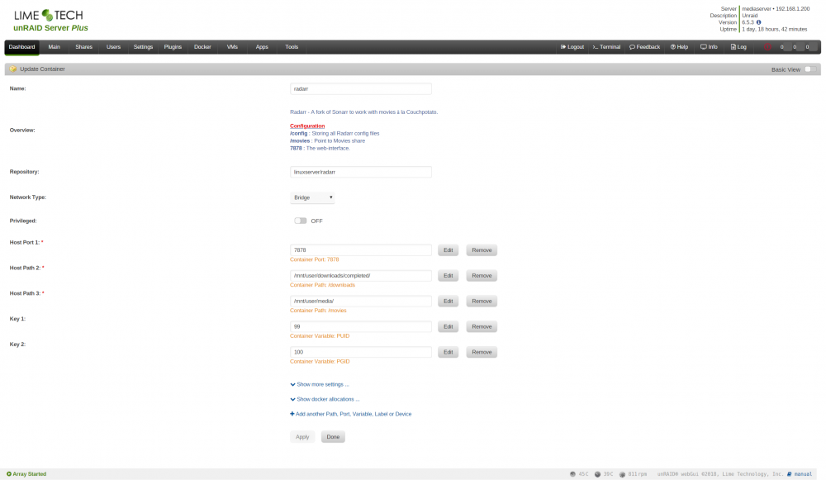Edit the PUID variable

449,326
